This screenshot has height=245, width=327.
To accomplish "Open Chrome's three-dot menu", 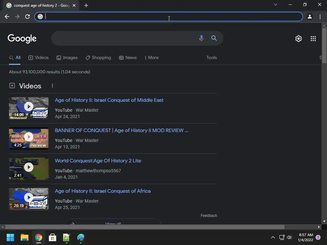I will pyautogui.click(x=320, y=17).
